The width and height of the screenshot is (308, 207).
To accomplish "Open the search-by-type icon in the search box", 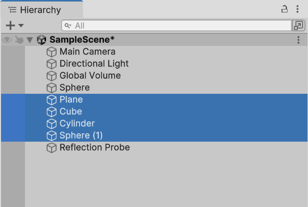I will 68,25.
